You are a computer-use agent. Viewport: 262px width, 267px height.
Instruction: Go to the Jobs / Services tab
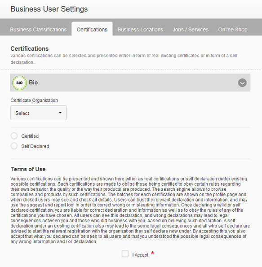(191, 30)
